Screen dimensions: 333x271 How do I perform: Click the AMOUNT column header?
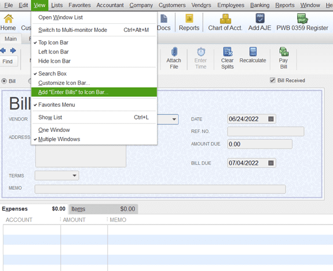pyautogui.click(x=74, y=220)
